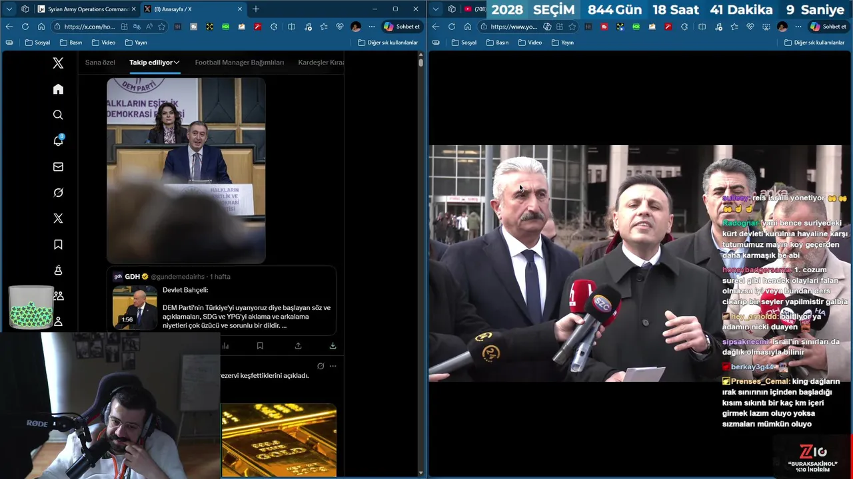The height and width of the screenshot is (479, 853).
Task: Click Grok explain icon on gold tweet
Action: [x=321, y=366]
